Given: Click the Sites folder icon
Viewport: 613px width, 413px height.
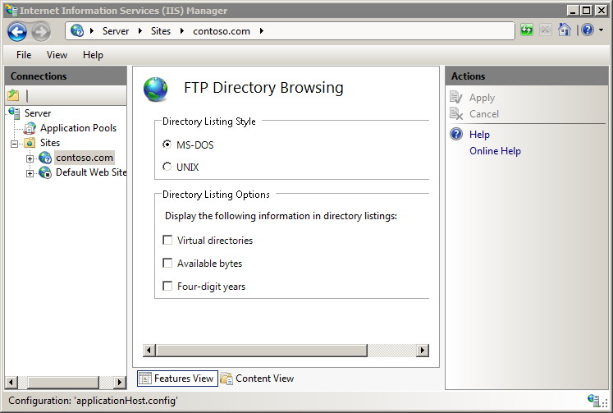Looking at the screenshot, I should point(30,143).
